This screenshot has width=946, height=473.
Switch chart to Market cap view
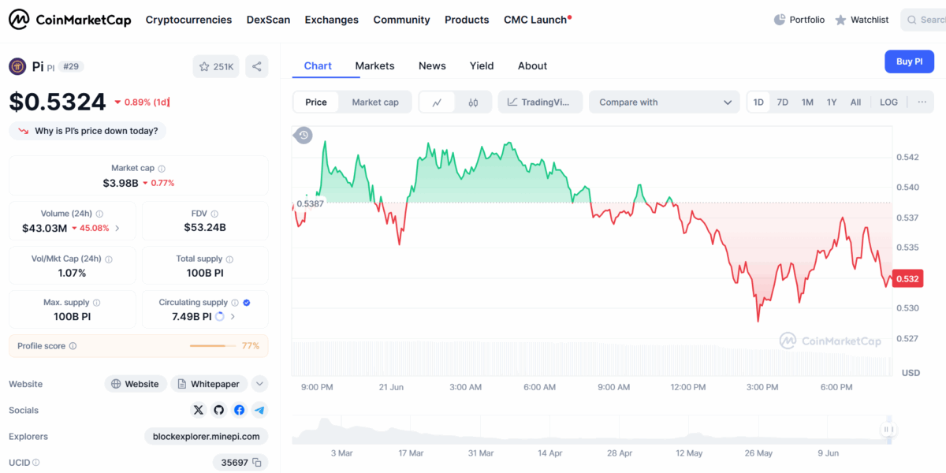coord(375,102)
